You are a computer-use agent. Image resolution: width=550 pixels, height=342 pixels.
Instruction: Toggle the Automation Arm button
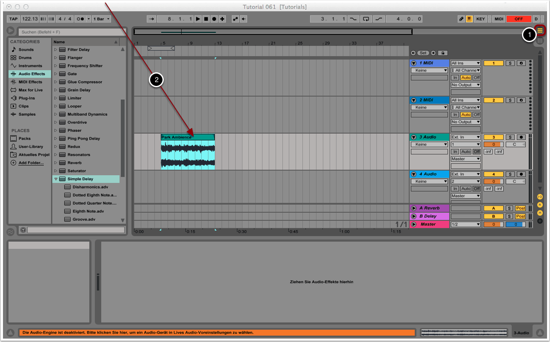[x=235, y=19]
